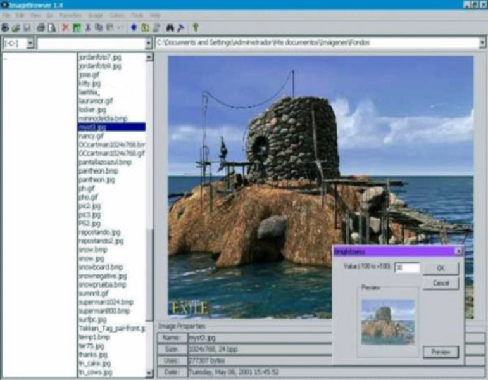Click the red X delete icon
Screen dimensions: 488x380
tap(65, 28)
